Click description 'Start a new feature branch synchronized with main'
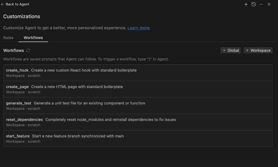Image resolution: width=278 pixels, height=167 pixels. [78, 136]
